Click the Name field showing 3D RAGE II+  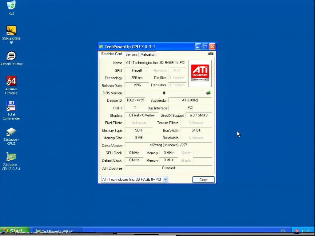155,63
